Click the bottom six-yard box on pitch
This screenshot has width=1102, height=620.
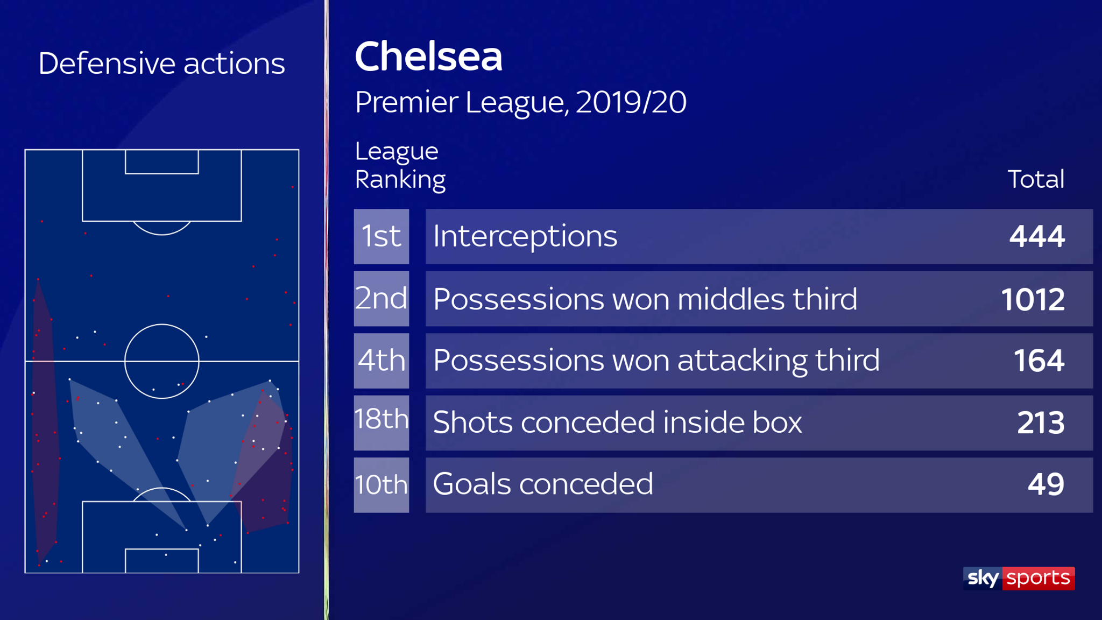162,561
